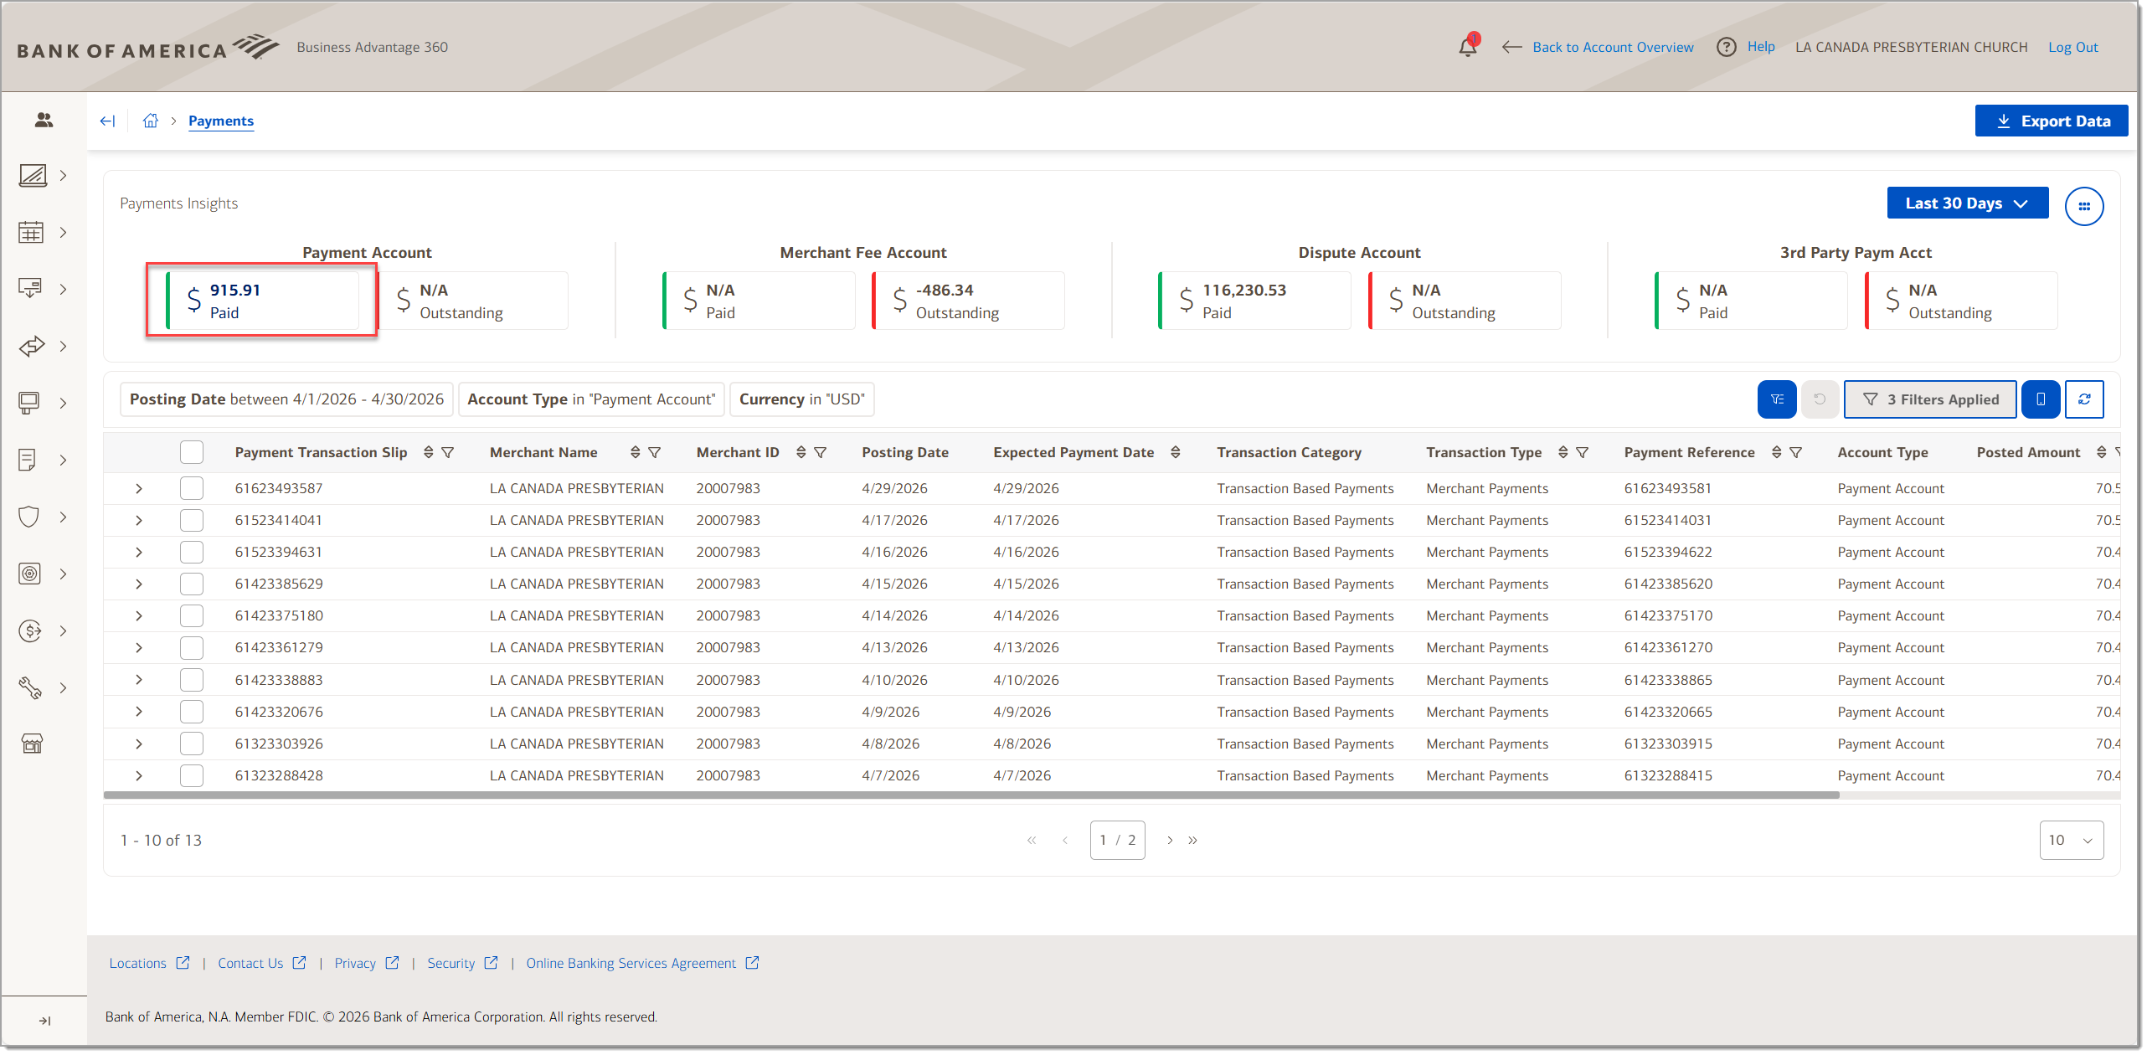Screen dimensions: 2147x1055
Task: Check the row for slip 61423375180
Action: click(192, 615)
